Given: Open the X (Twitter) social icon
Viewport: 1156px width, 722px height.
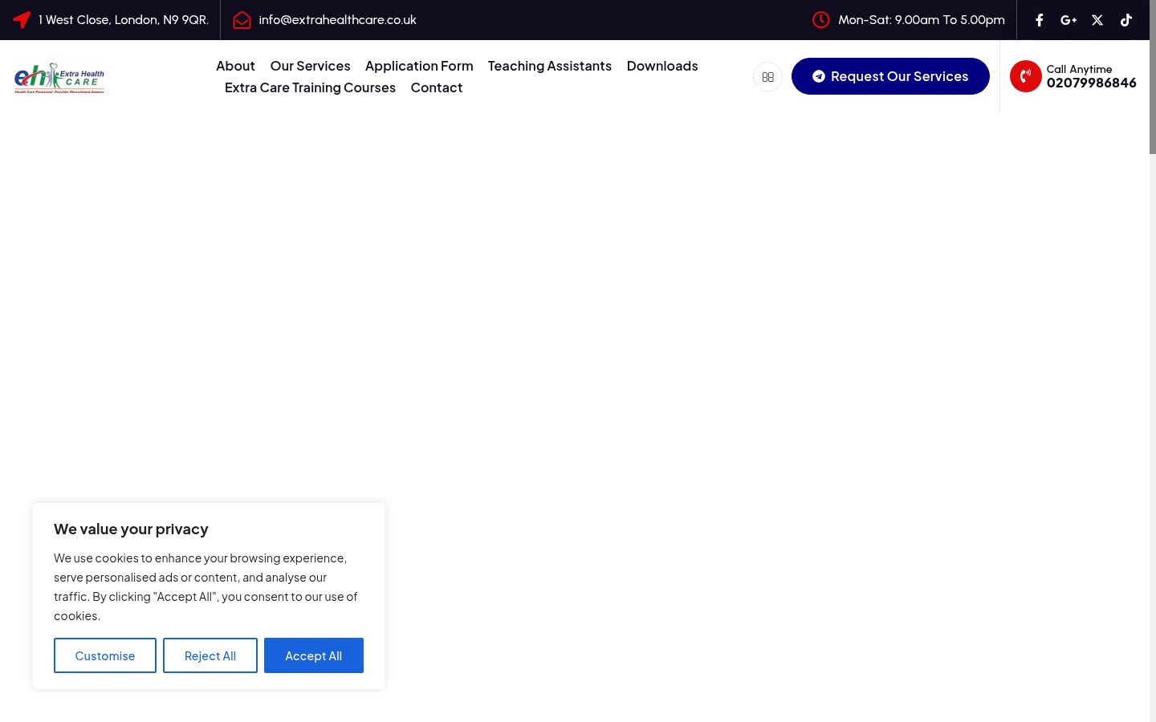Looking at the screenshot, I should pos(1097,20).
